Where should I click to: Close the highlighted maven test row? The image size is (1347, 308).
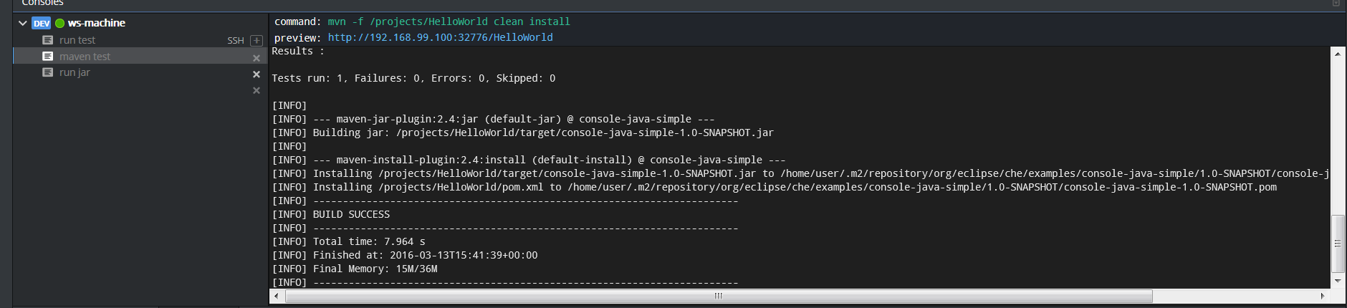pos(257,58)
